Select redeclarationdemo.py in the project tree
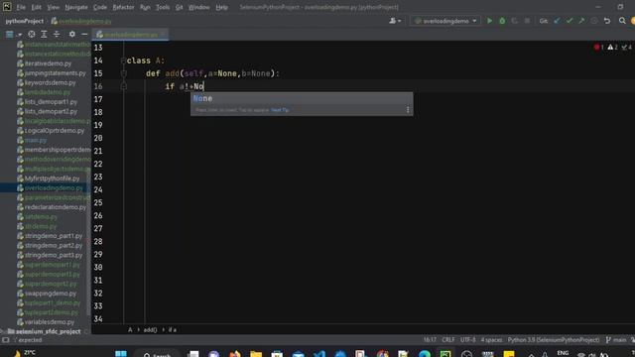 56,207
